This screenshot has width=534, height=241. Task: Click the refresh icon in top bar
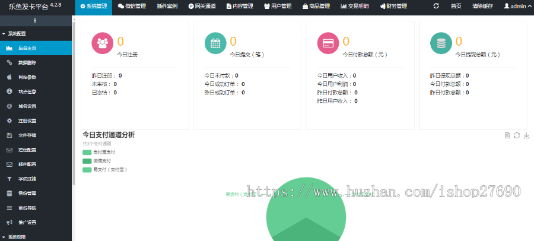[x=436, y=6]
